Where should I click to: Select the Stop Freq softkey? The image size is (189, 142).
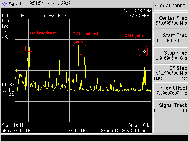171,56
